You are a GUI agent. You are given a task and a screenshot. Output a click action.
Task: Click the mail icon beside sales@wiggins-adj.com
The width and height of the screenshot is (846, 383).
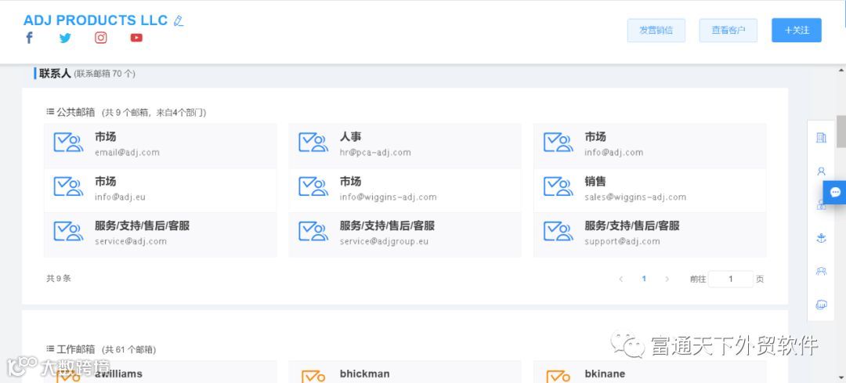(559, 186)
